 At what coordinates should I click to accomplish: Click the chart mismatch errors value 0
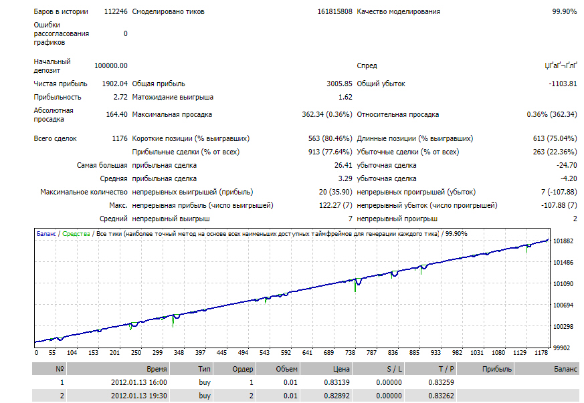coord(126,34)
